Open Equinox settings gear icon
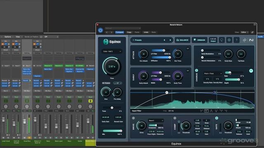 [x=229, y=40]
